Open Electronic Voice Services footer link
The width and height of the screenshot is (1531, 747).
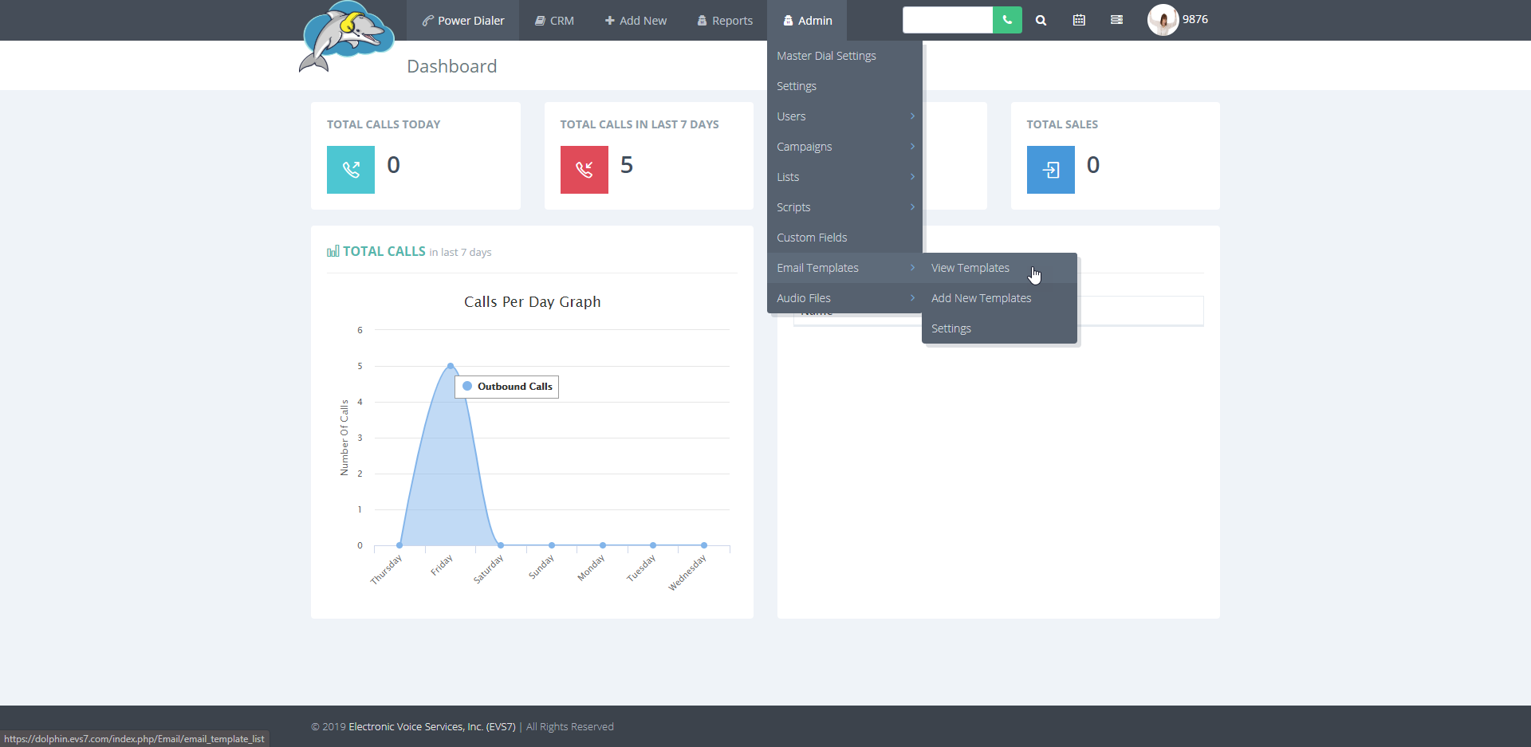(432, 726)
